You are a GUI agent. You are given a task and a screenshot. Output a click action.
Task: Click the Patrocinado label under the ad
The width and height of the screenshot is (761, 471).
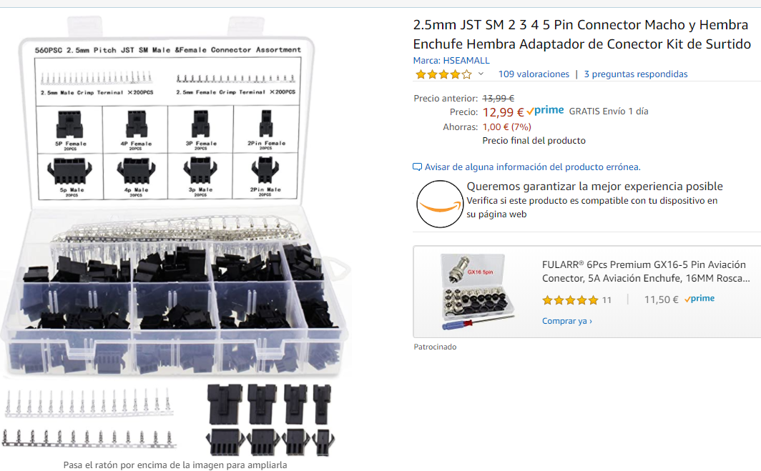click(x=435, y=347)
